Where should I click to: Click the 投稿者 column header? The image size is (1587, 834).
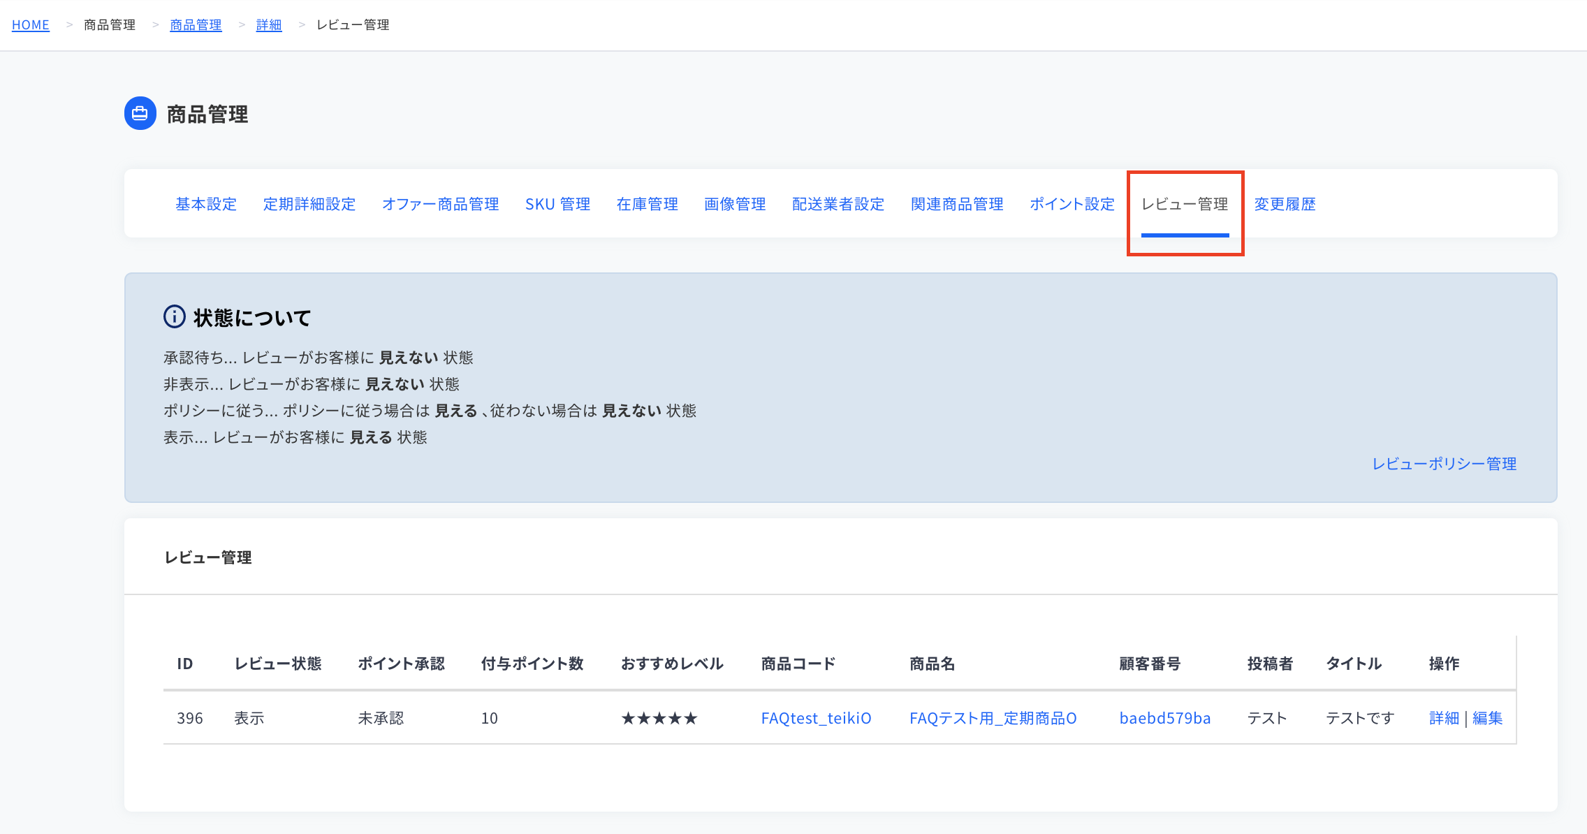[x=1271, y=664]
